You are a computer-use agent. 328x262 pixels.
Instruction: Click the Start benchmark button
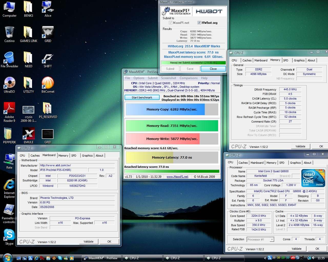pos(142,97)
